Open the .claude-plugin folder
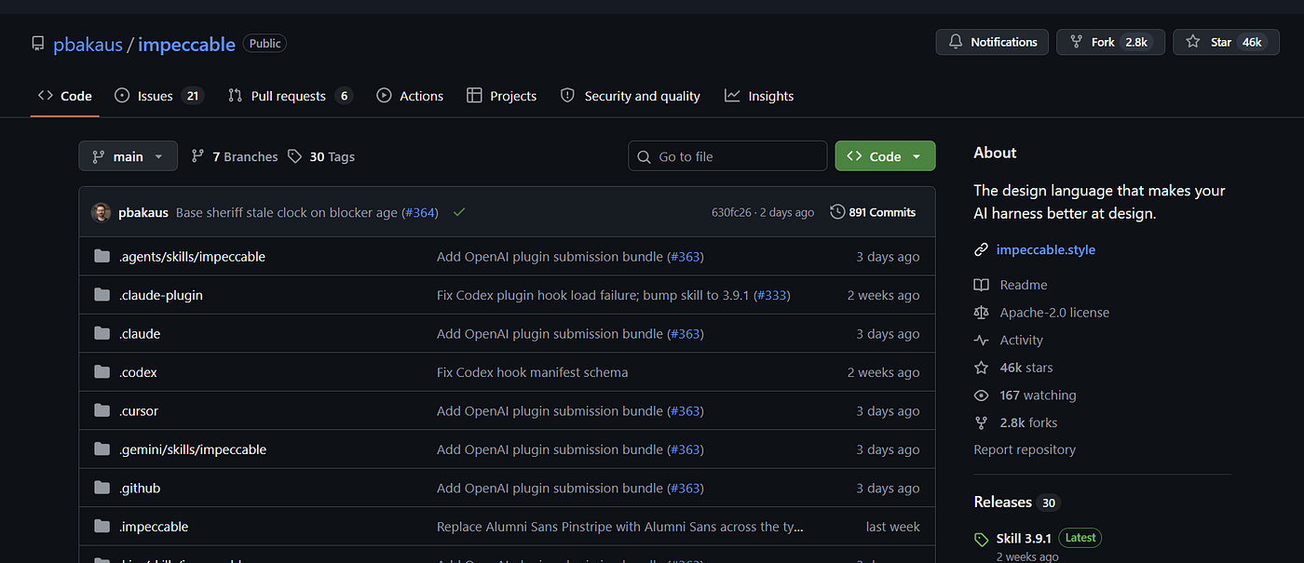The width and height of the screenshot is (1304, 563). (160, 295)
